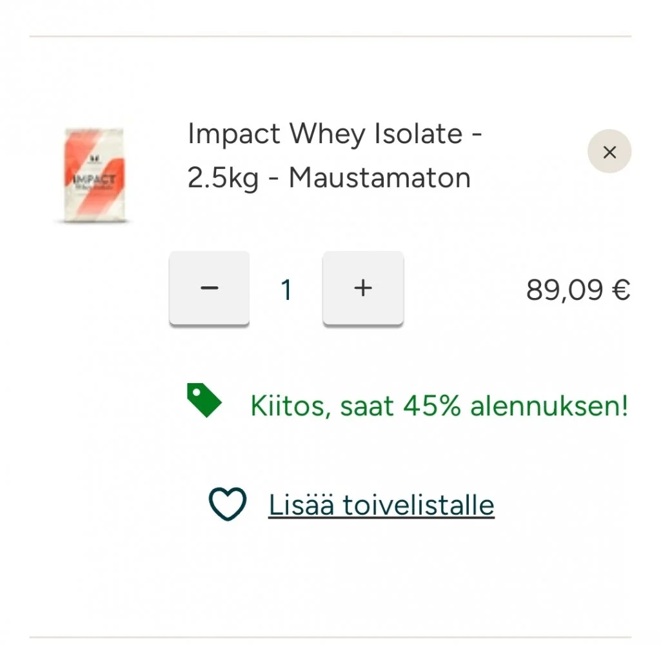Viewport: 661px width, 645px height.
Task: Click the word "alennuksen!" in green text
Action: point(549,406)
